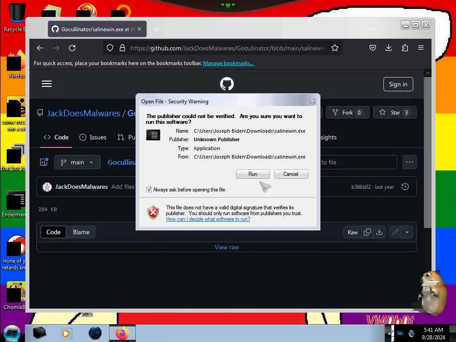456x342 pixels.
Task: Expand the edit options dropdown arrow
Action: pyautogui.click(x=407, y=232)
